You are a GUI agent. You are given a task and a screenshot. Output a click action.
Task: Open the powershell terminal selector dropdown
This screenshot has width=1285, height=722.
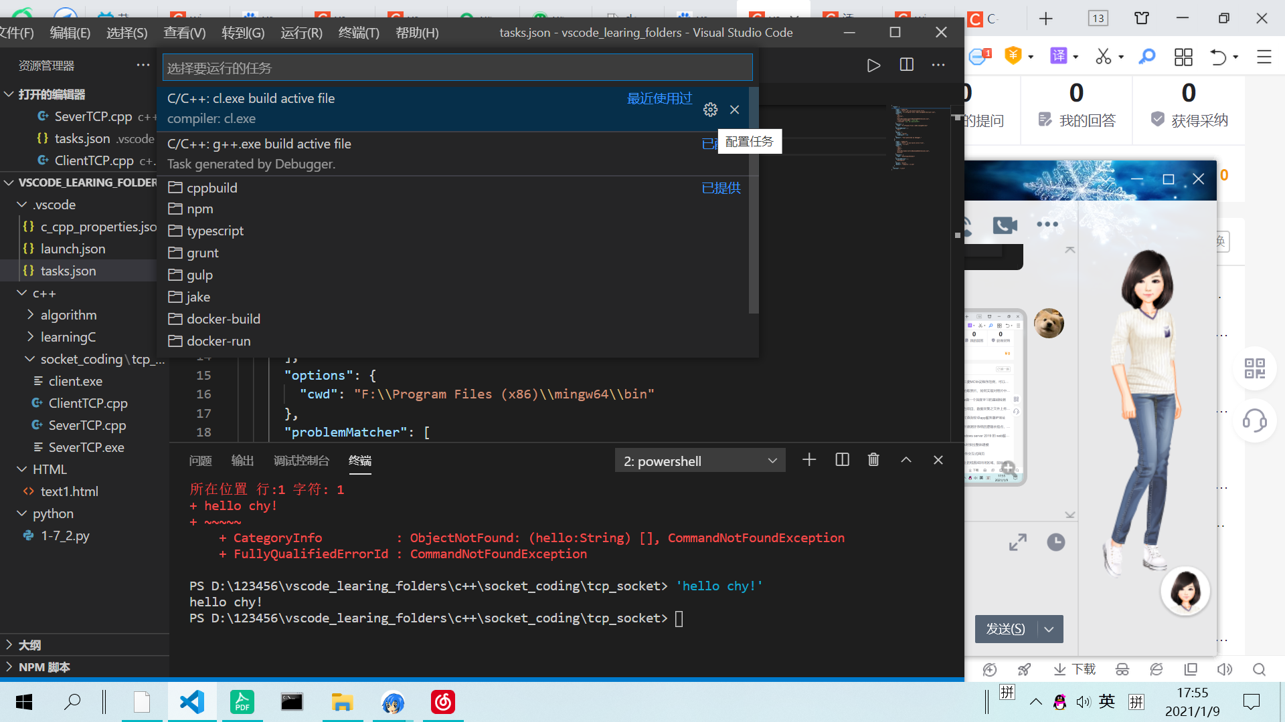tap(699, 461)
